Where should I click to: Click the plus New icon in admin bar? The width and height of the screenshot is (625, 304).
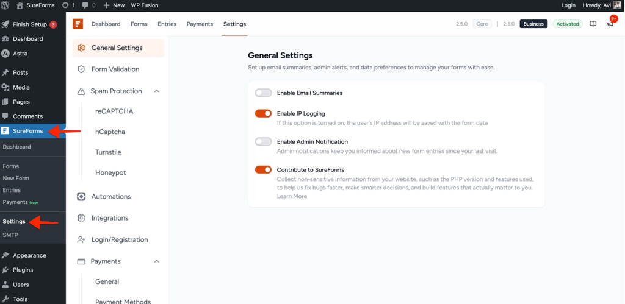[x=106, y=5]
